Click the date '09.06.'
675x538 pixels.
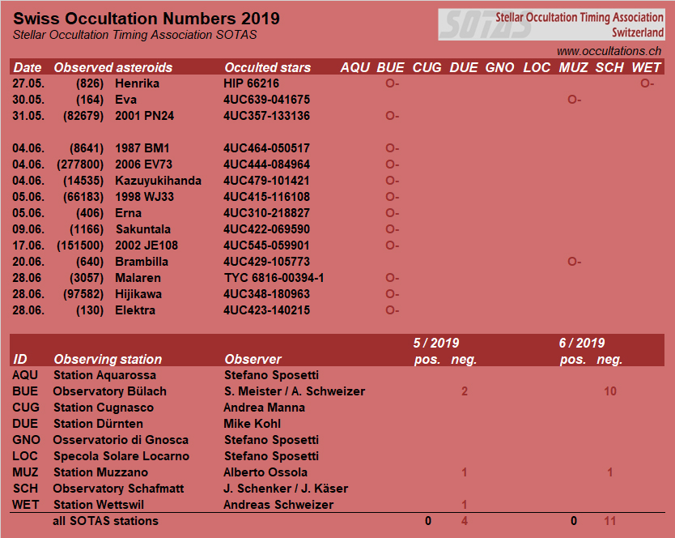click(x=28, y=229)
